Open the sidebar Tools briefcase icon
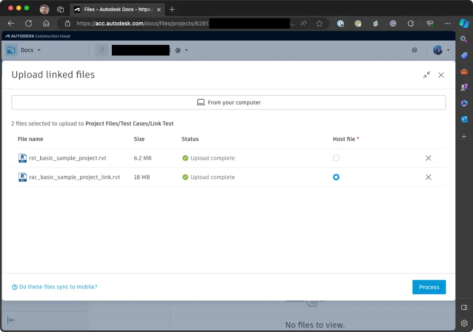The image size is (473, 332). (464, 72)
